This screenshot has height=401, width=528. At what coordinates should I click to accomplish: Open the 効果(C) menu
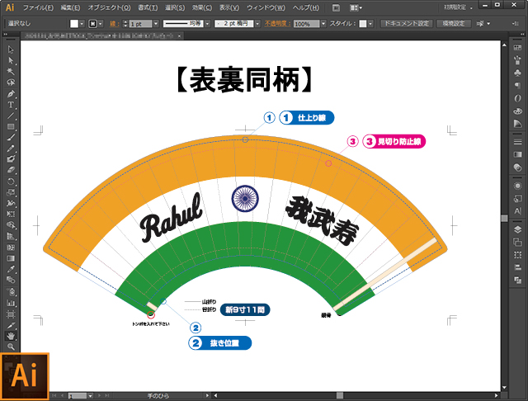click(x=202, y=7)
